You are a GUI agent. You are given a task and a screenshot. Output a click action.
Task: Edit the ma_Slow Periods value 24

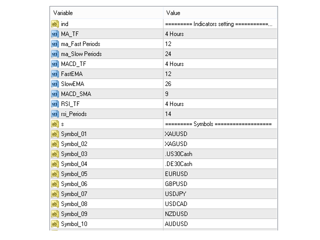(x=219, y=54)
